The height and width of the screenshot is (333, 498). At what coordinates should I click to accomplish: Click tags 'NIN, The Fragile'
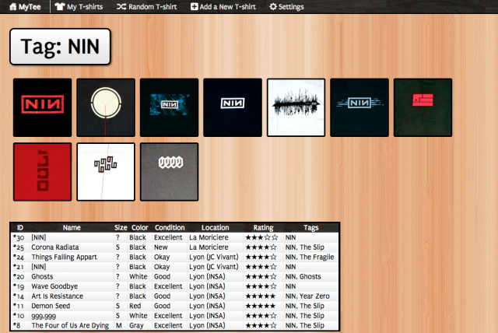click(310, 257)
